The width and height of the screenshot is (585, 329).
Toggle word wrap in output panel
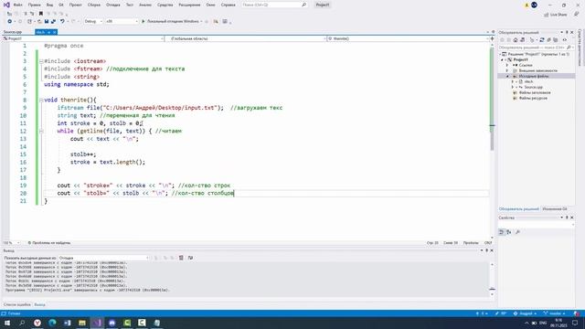point(190,258)
